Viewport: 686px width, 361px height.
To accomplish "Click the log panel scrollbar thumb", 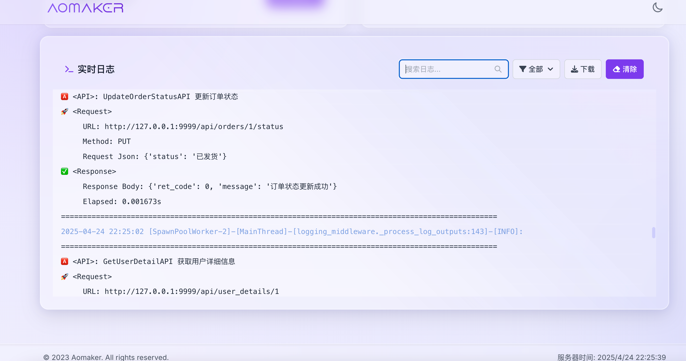I will [653, 232].
